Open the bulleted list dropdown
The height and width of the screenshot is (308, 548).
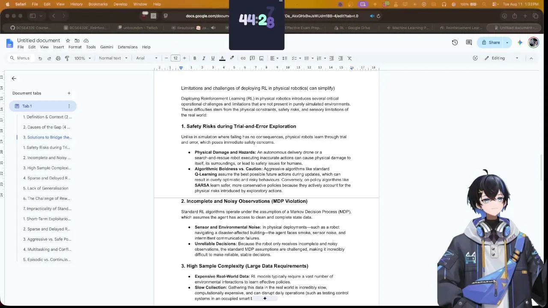click(x=309, y=58)
